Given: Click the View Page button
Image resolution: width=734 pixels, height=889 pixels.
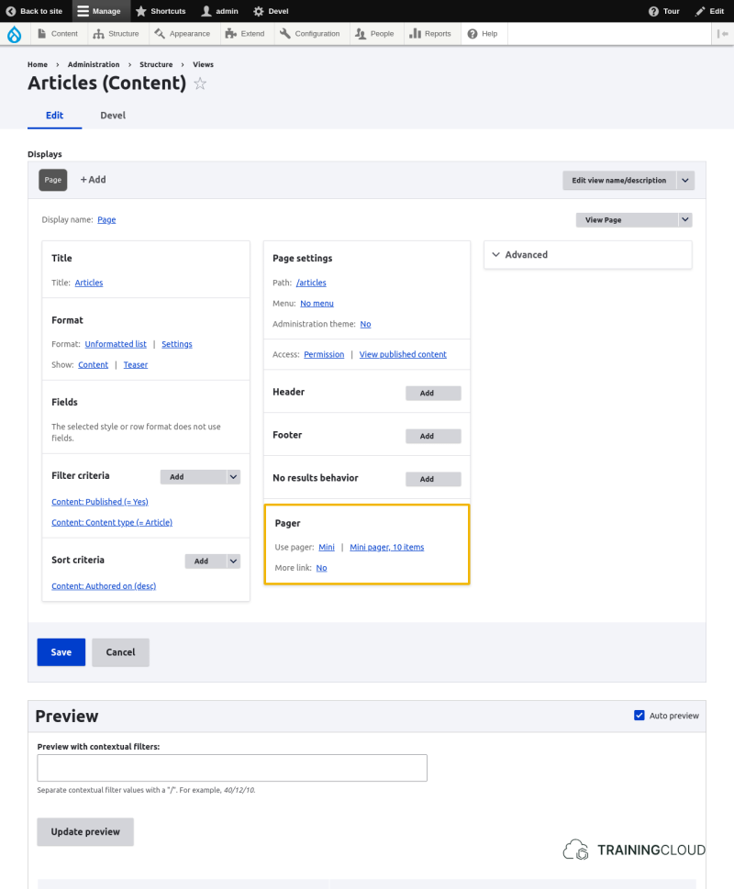Looking at the screenshot, I should (627, 220).
